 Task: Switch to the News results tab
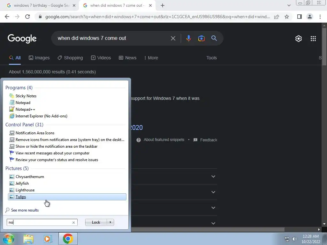(128, 58)
